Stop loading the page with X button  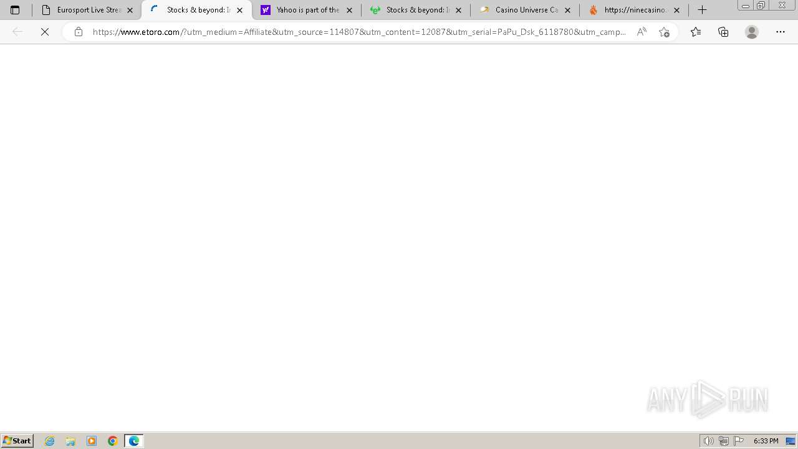click(45, 32)
